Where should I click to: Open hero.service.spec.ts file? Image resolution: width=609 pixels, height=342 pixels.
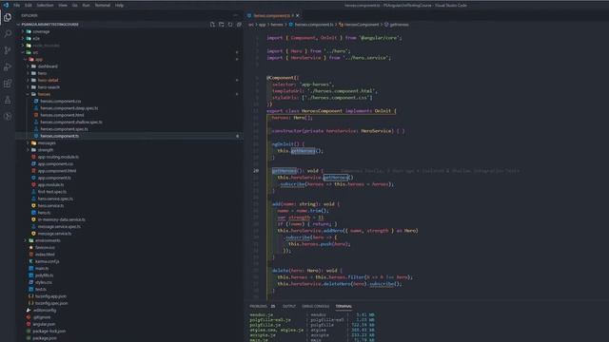click(x=55, y=199)
